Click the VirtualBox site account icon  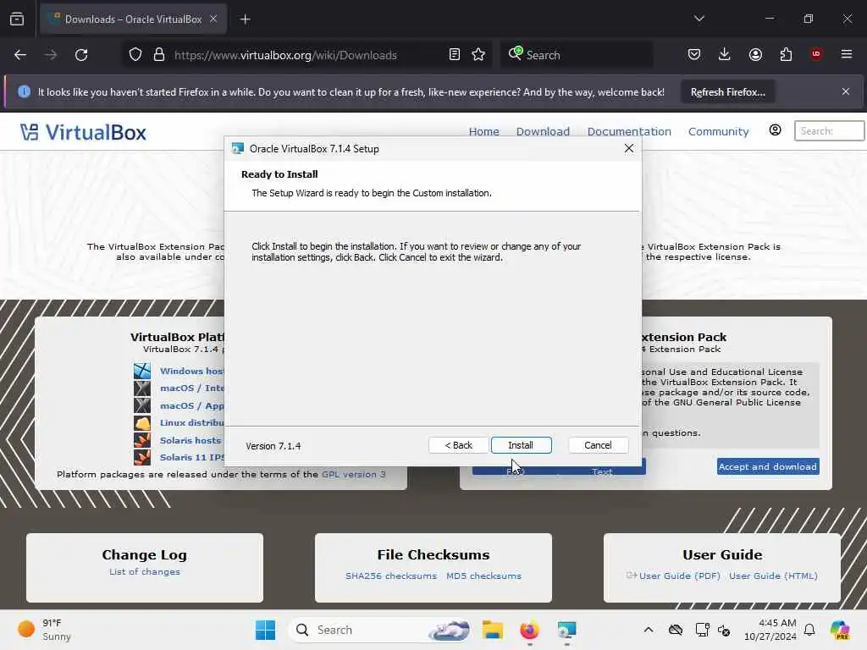[x=776, y=130]
